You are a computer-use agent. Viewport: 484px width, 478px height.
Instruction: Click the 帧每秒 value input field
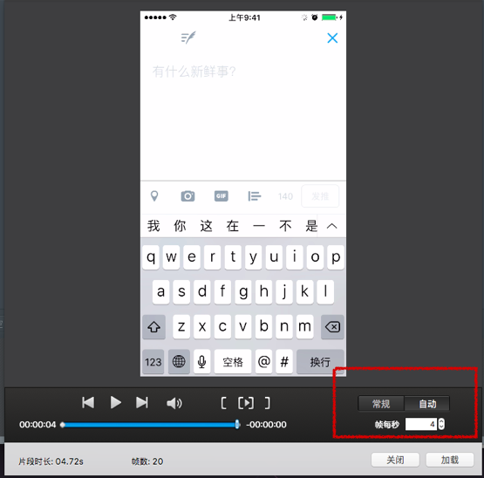pyautogui.click(x=421, y=424)
